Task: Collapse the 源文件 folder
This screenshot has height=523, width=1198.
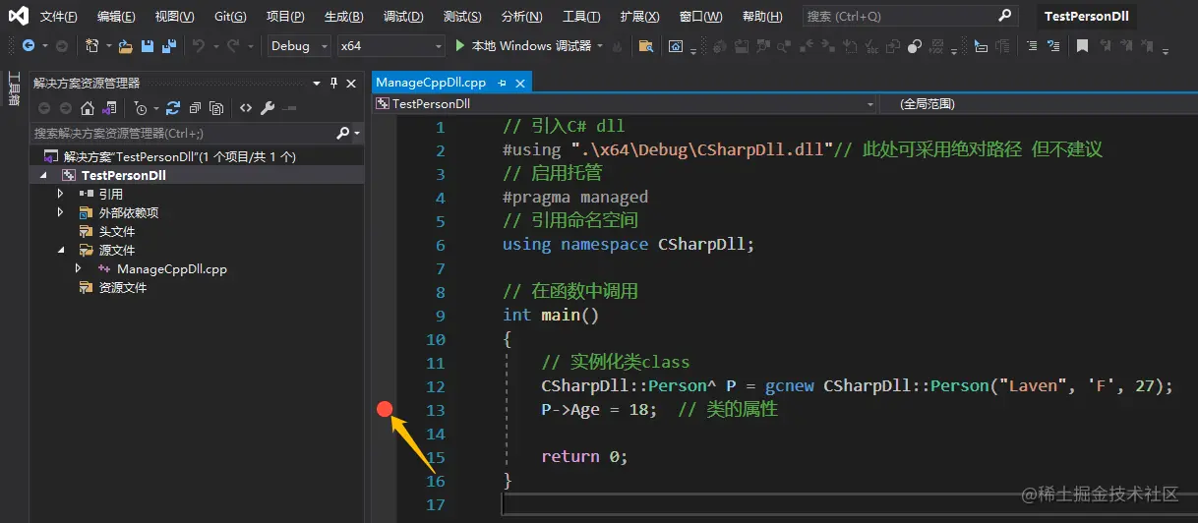Action: (x=60, y=251)
